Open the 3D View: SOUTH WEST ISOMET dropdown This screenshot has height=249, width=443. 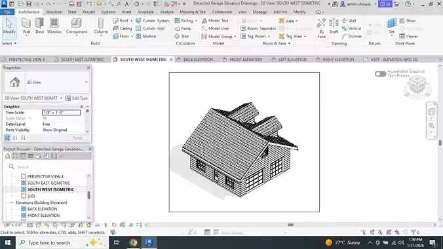61,98
